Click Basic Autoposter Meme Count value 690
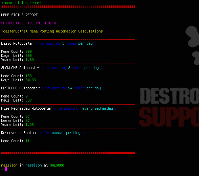Viewport: 199px width, 176px height. [28, 51]
